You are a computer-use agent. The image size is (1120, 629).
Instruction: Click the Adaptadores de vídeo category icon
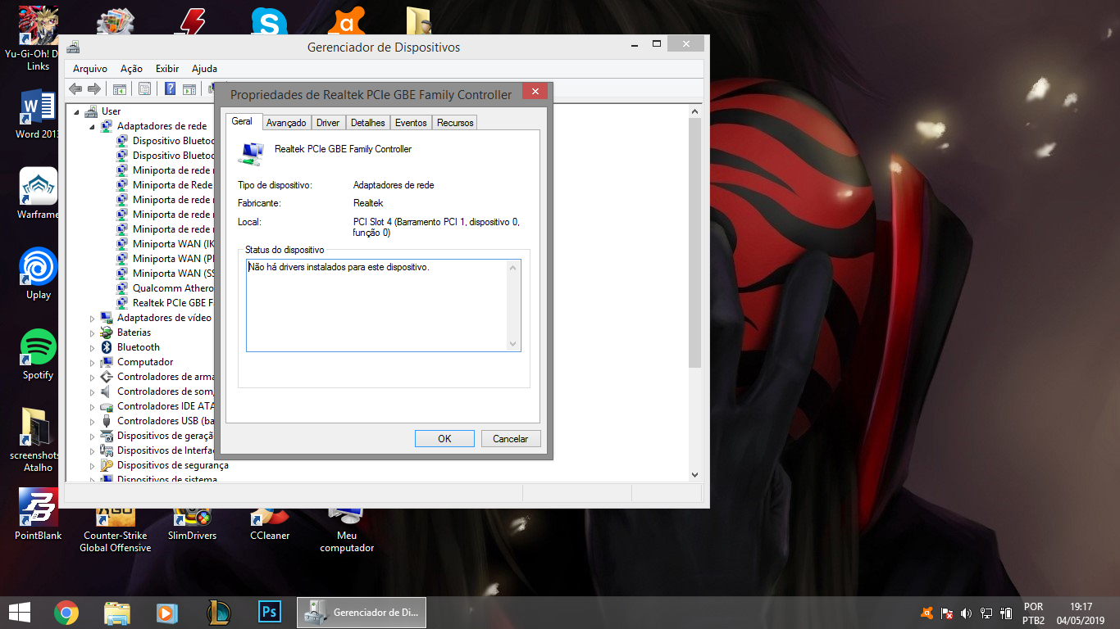click(x=107, y=318)
